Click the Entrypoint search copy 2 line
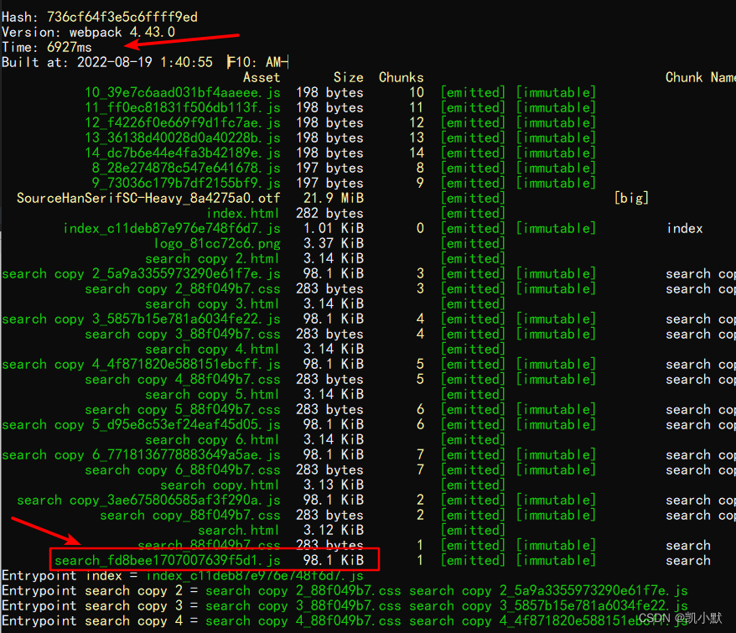This screenshot has width=736, height=633. coord(345,590)
